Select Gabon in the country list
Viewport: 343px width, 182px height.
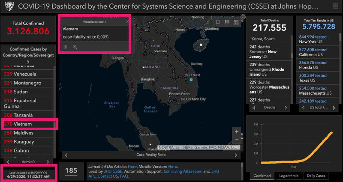27,151
